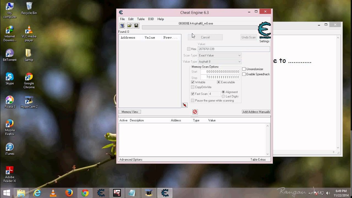
Task: Launch VLC media player desktop icon
Action: point(29,34)
